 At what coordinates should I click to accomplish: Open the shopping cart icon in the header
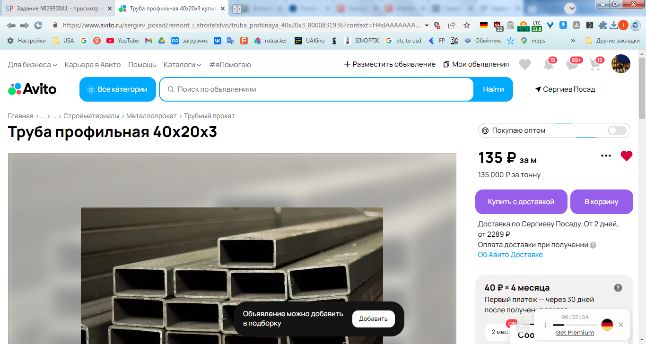(x=596, y=64)
